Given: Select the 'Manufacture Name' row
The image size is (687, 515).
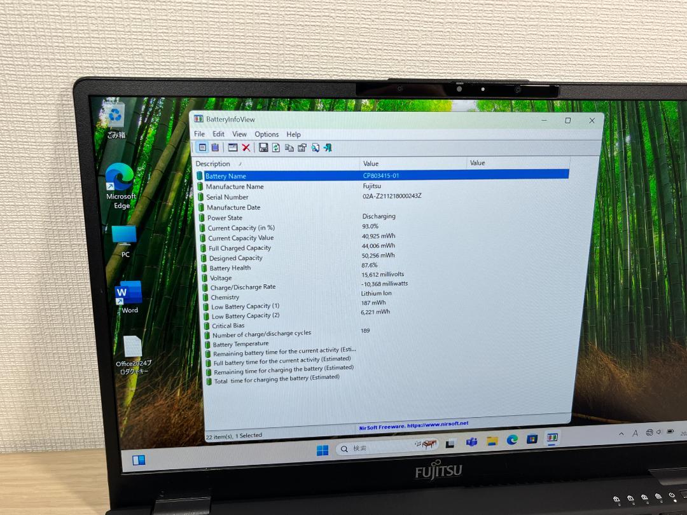Looking at the screenshot, I should 382,186.
